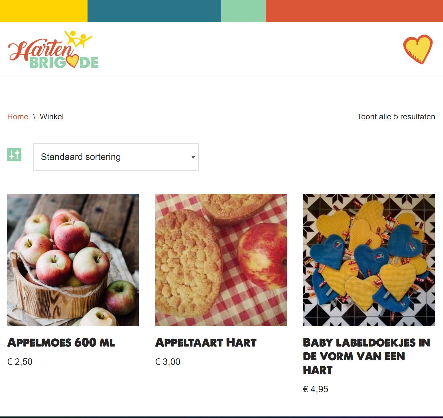
Task: Click the yellow color bar segment
Action: click(44, 11)
